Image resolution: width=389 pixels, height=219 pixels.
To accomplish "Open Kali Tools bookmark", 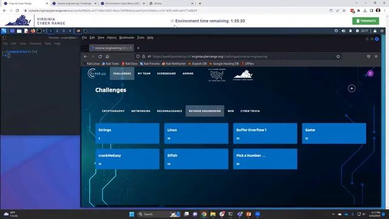I will [111, 63].
